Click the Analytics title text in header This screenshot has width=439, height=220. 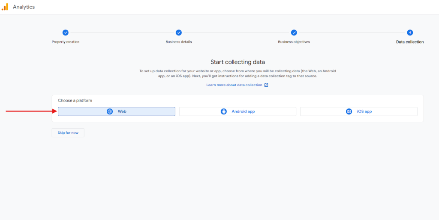24,7
